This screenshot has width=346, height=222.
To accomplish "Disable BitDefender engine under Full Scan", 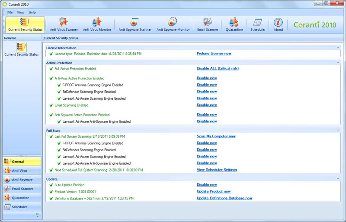I will pos(207,150).
